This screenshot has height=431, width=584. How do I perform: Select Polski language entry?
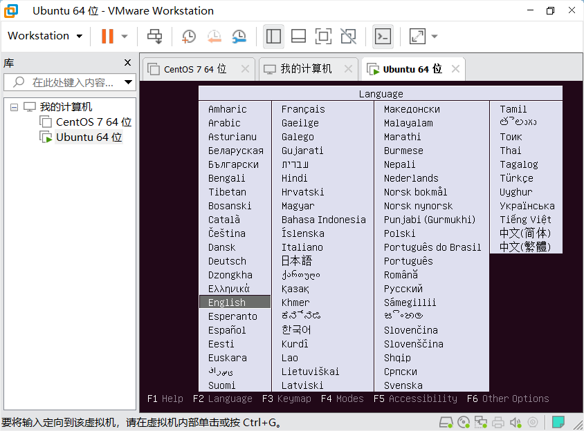click(400, 233)
